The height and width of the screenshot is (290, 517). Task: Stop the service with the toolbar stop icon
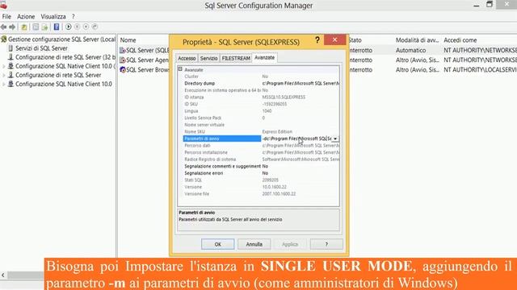coord(86,27)
